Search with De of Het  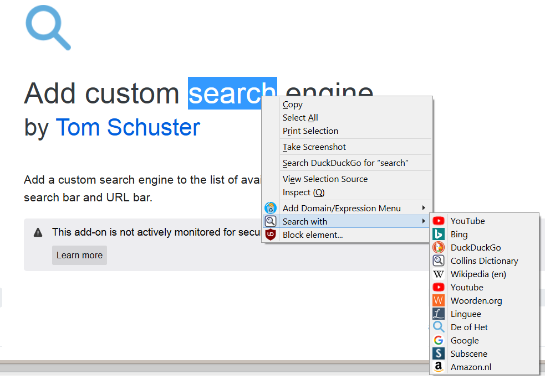point(485,327)
